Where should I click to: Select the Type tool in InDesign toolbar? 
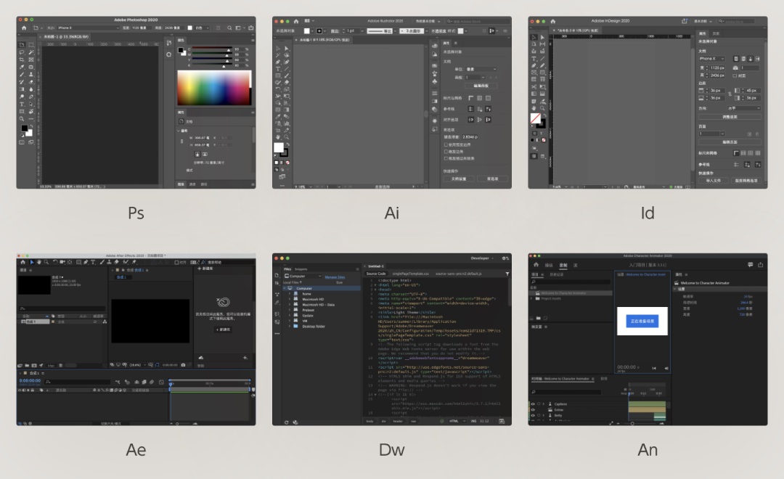[534, 59]
